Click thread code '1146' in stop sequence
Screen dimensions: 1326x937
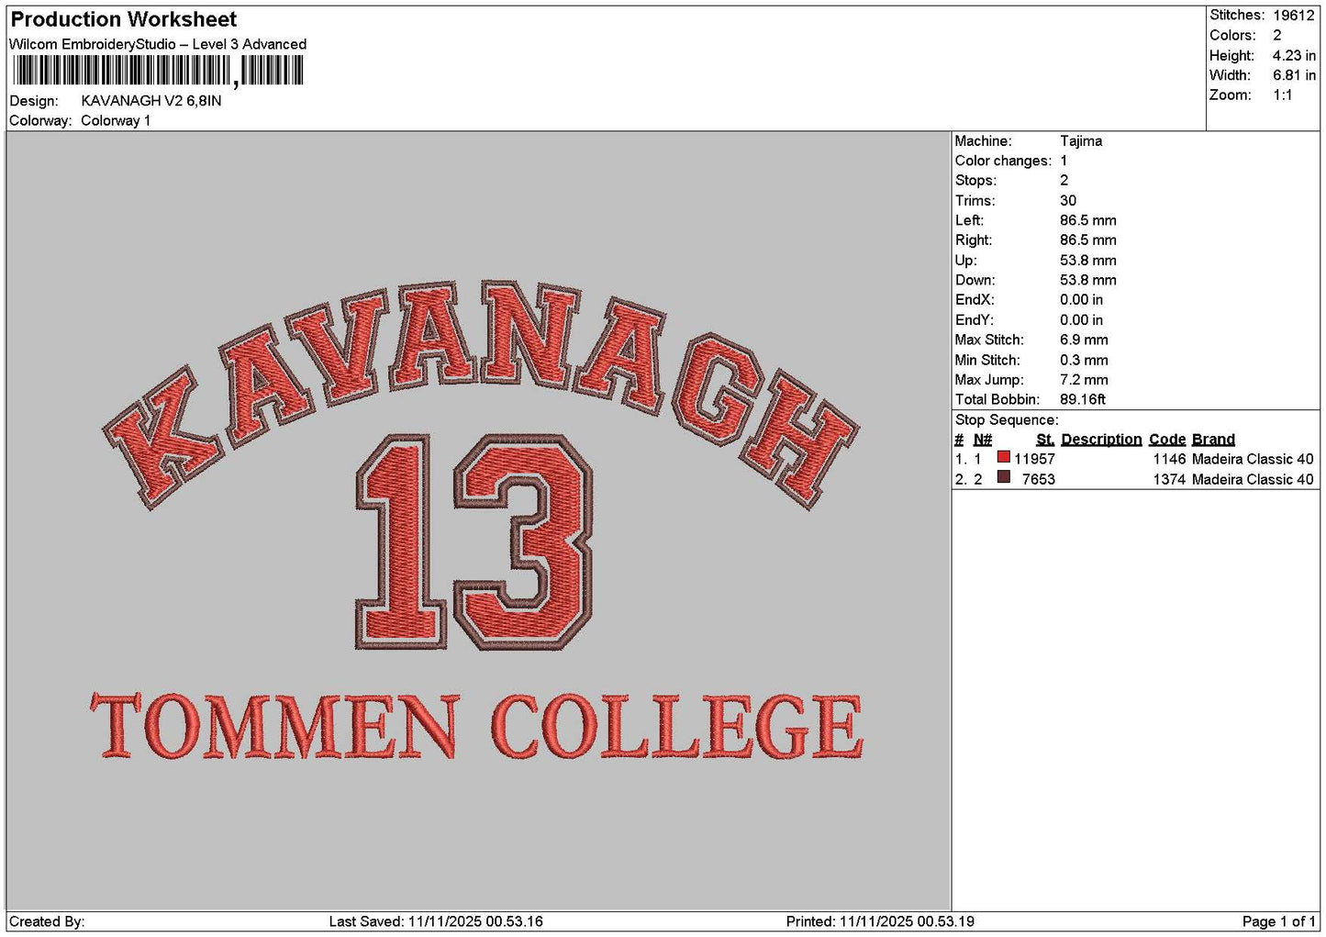tap(1170, 460)
